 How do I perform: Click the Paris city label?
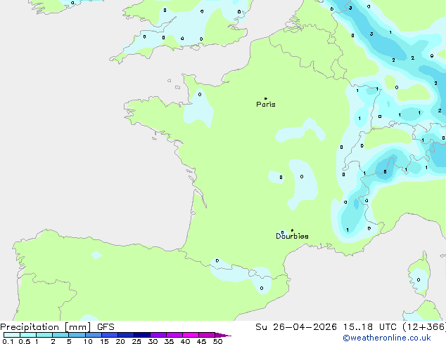(x=266, y=105)
